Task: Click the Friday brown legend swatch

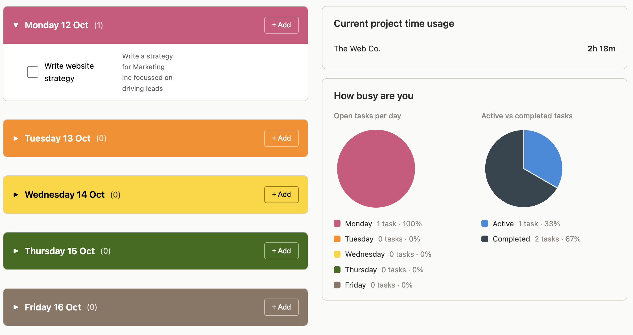Action: pos(337,285)
